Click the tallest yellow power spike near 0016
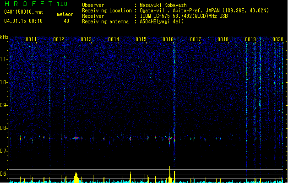This screenshot has height=183, width=288. 169,174
